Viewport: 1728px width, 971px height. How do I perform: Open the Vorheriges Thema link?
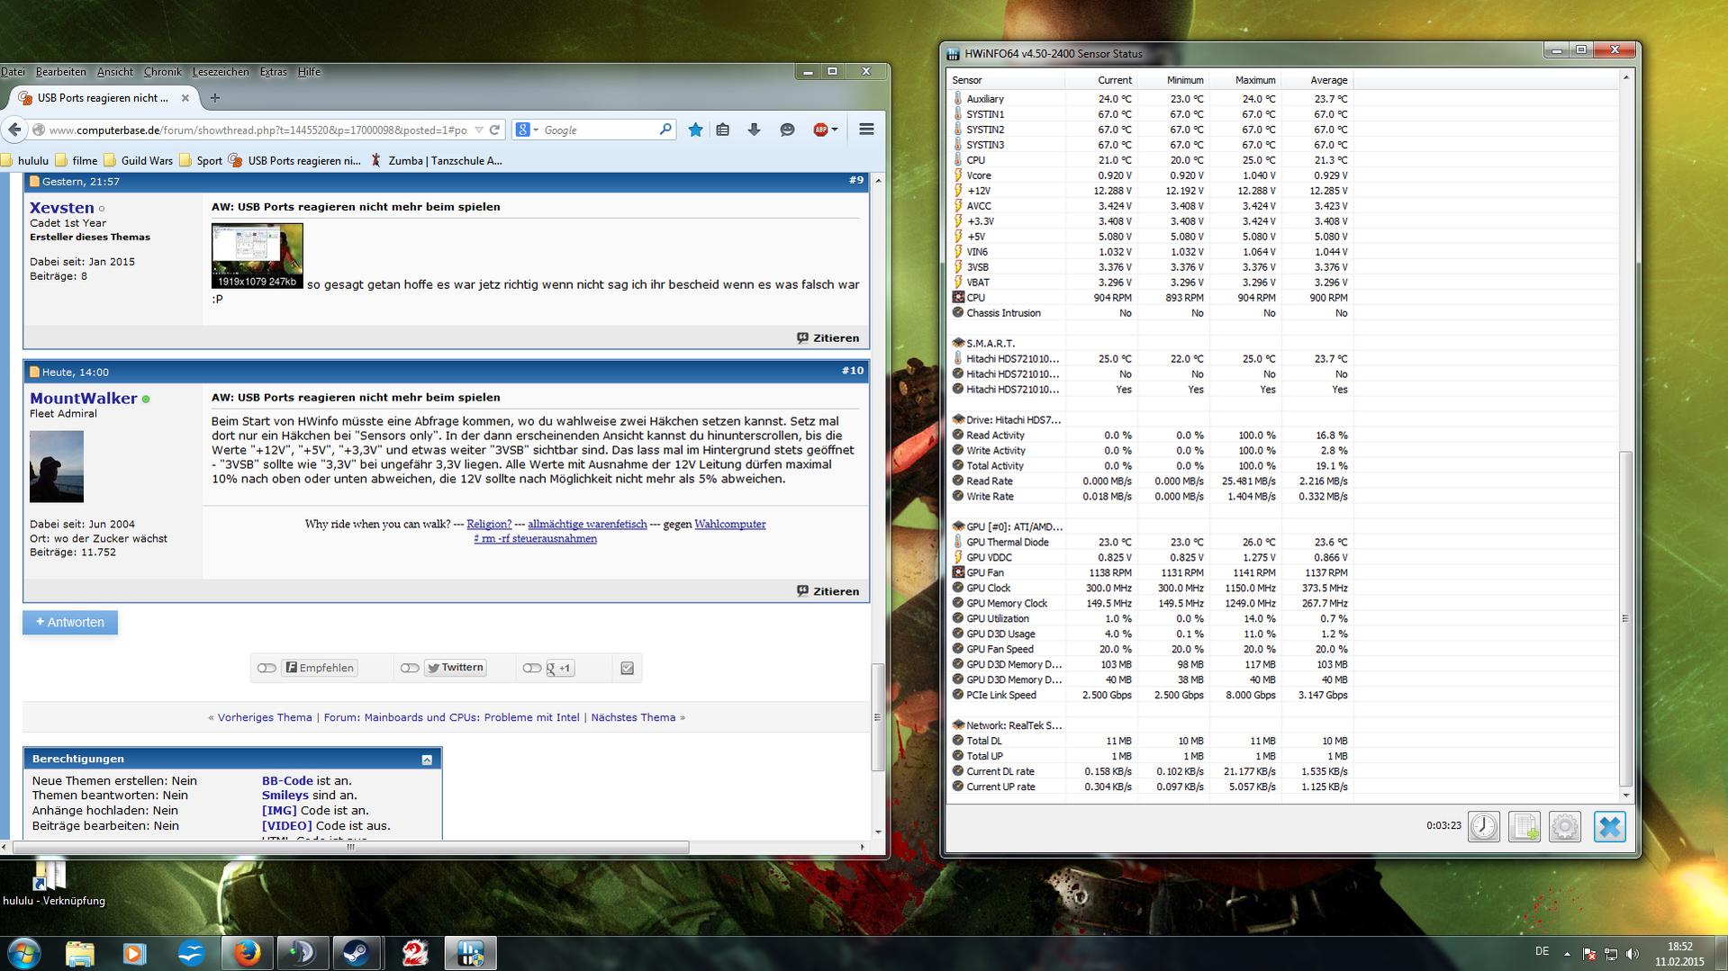click(x=265, y=717)
